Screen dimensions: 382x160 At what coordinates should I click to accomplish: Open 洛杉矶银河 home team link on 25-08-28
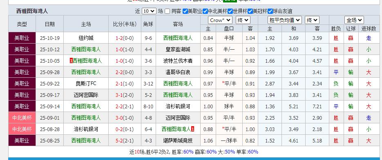coord(86,129)
